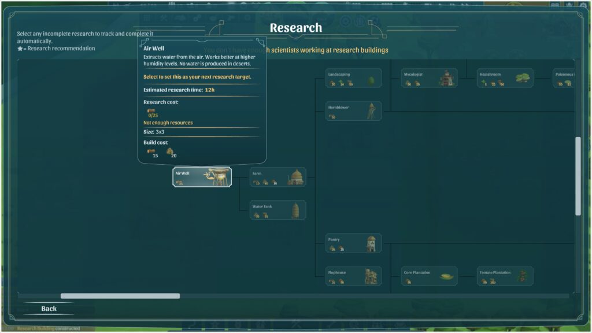Select the Water Tank research node
592x333 pixels.
(278, 210)
